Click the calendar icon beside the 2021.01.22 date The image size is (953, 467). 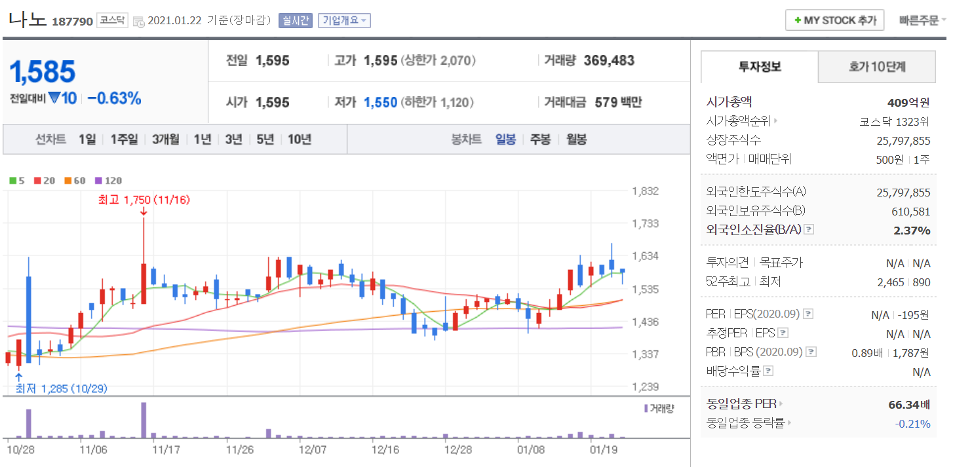coord(138,22)
